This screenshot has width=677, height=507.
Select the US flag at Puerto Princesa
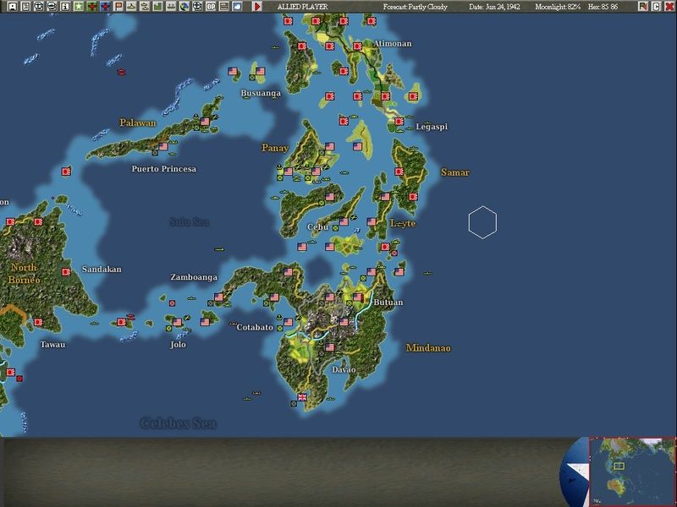162,146
